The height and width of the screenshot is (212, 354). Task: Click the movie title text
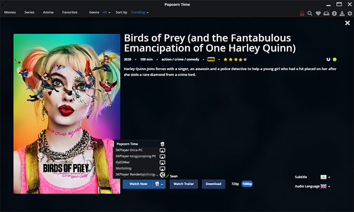click(210, 43)
